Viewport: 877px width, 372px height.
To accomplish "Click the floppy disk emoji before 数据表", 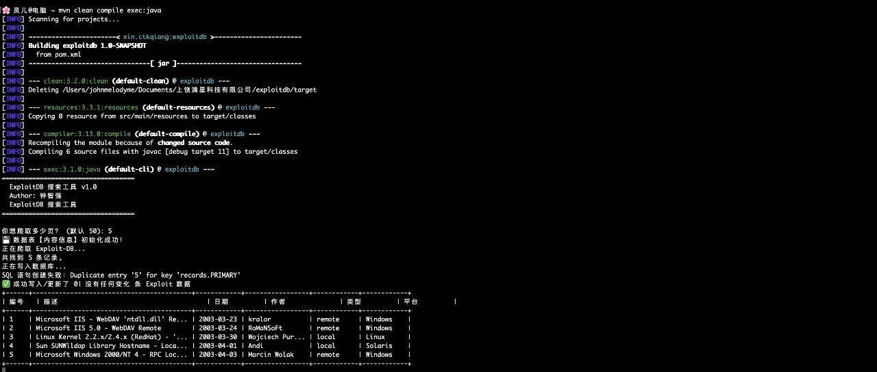I will [x=6, y=240].
